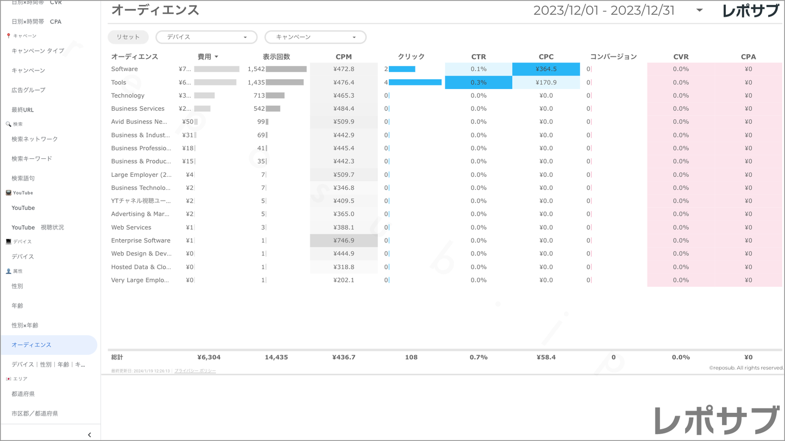Click the Tools audience row label
This screenshot has height=441, width=785.
118,82
